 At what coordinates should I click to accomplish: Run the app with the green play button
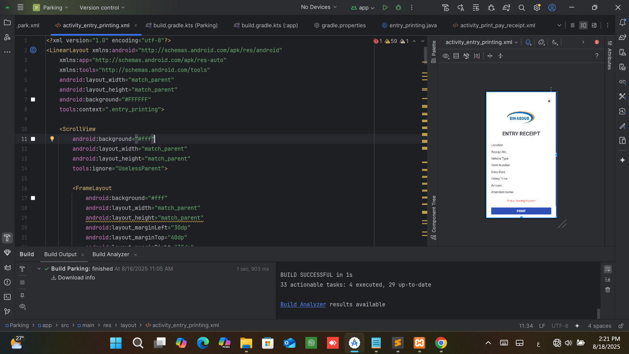tap(385, 7)
